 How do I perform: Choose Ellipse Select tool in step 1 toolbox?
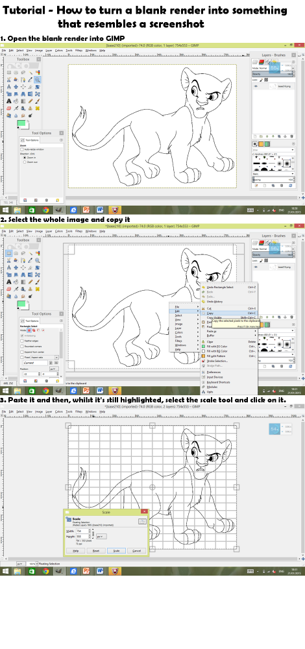click(x=16, y=73)
